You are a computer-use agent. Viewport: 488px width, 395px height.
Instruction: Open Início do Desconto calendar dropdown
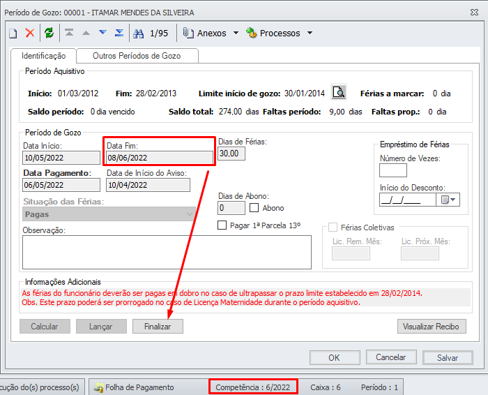point(448,200)
